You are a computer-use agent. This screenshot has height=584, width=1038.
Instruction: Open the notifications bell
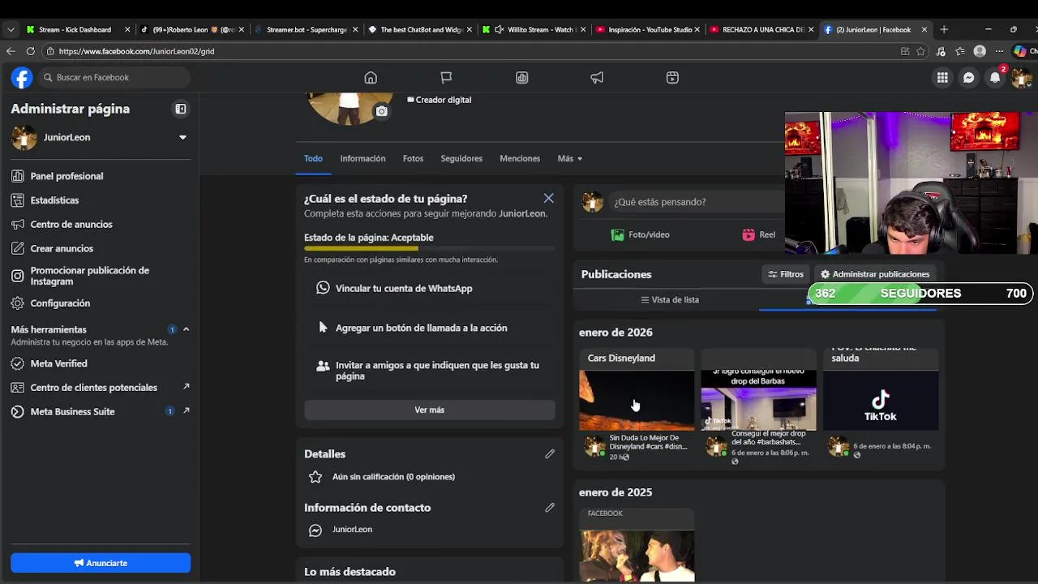pos(995,78)
